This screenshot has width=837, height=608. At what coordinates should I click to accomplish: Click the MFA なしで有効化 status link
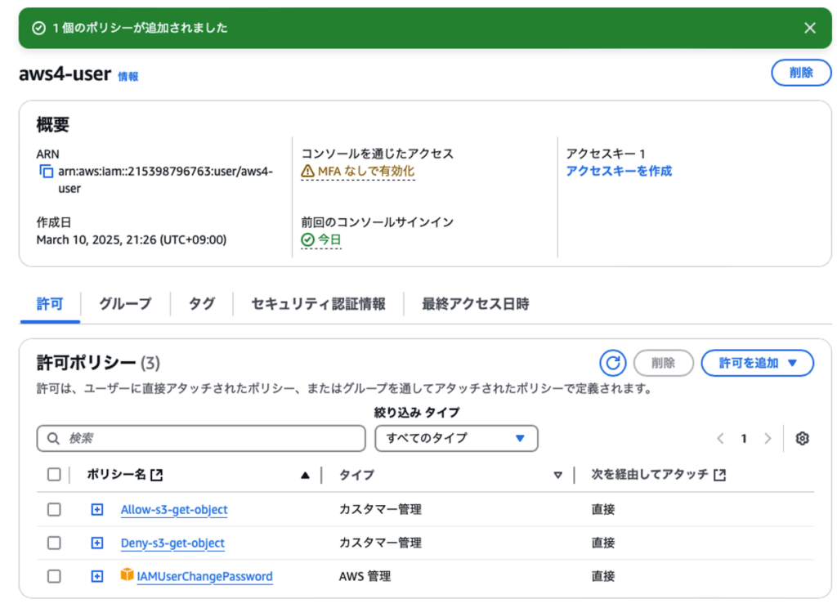point(365,172)
